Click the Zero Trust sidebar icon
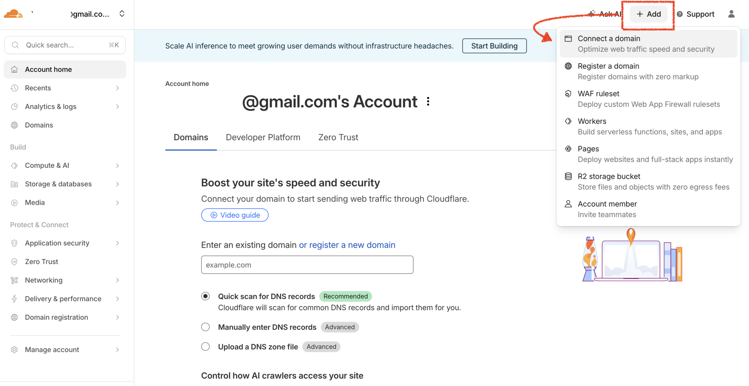Screen dimensions: 749x386 (14, 262)
